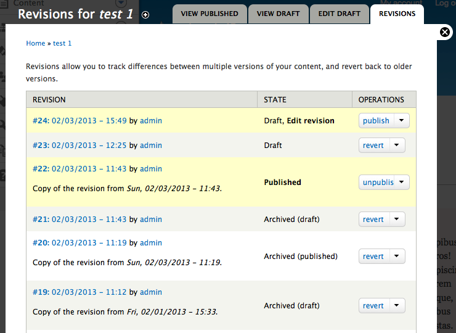Open revision #20 dated 11:19
This screenshot has width=456, height=333.
[x=79, y=243]
